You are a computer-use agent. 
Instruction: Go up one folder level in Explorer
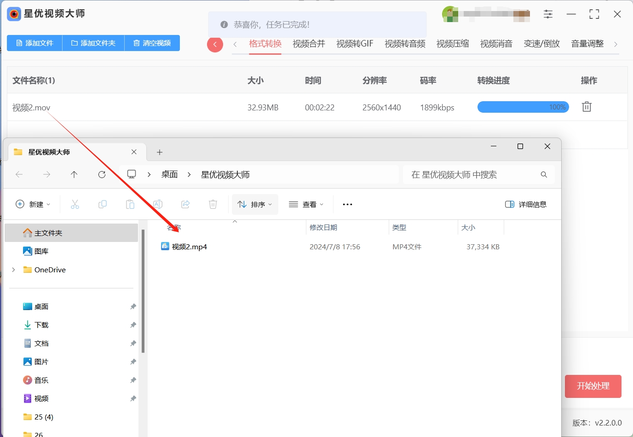[x=74, y=174]
